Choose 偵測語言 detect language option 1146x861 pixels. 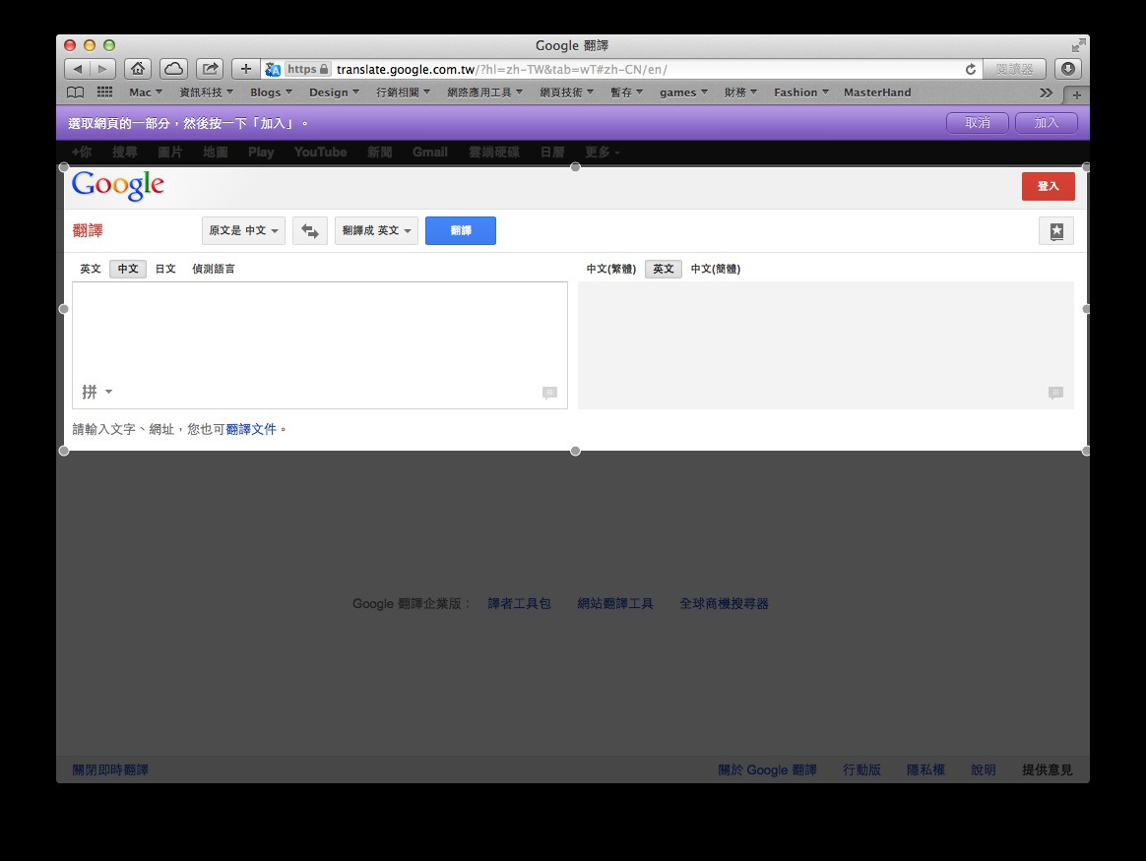(214, 269)
